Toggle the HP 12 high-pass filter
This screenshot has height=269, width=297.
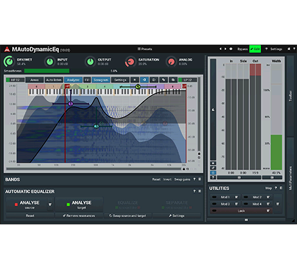15,80
